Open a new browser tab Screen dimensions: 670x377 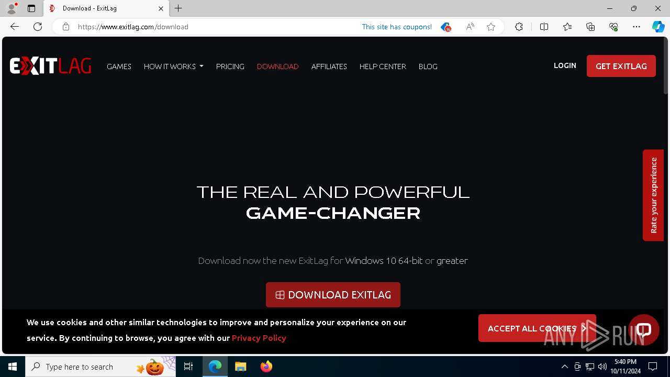pos(178,8)
